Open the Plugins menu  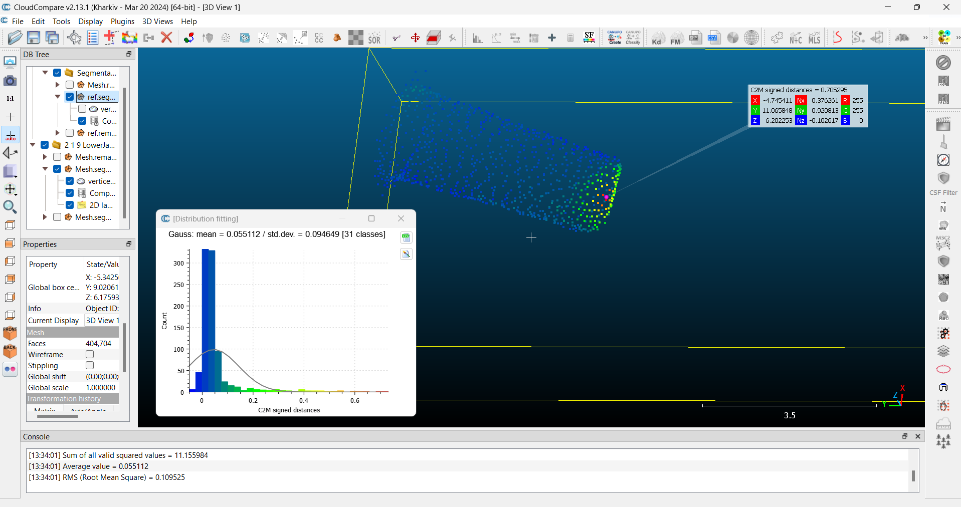[x=122, y=22]
